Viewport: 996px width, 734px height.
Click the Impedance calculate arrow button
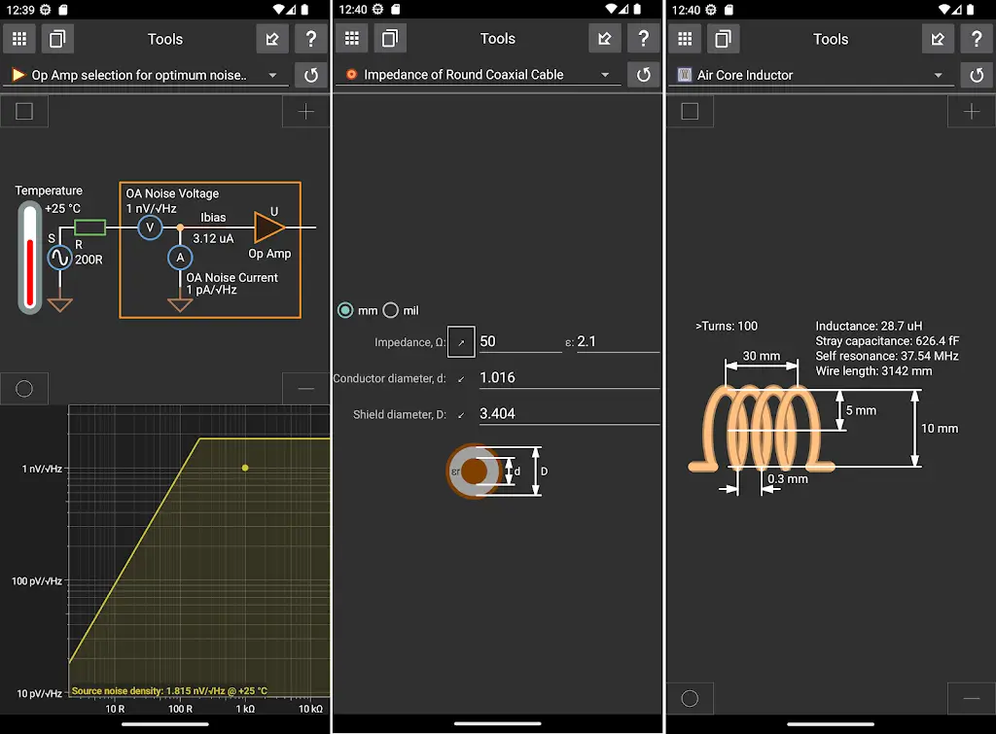(461, 341)
